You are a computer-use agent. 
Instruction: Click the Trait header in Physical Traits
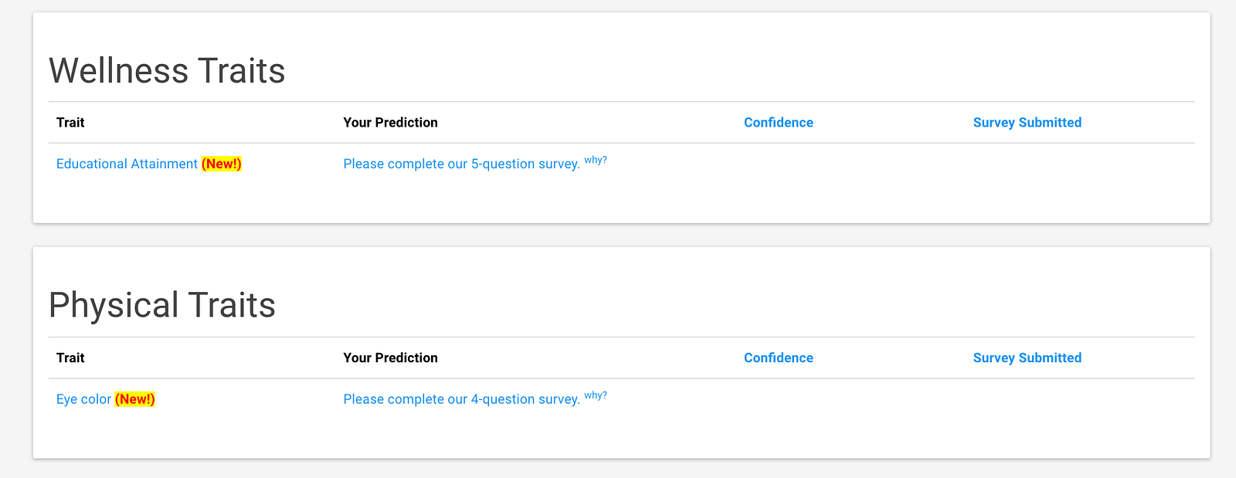(x=70, y=358)
